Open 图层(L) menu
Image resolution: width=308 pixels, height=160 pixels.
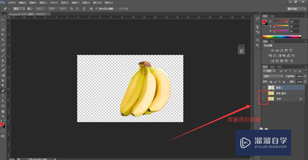click(x=43, y=2)
